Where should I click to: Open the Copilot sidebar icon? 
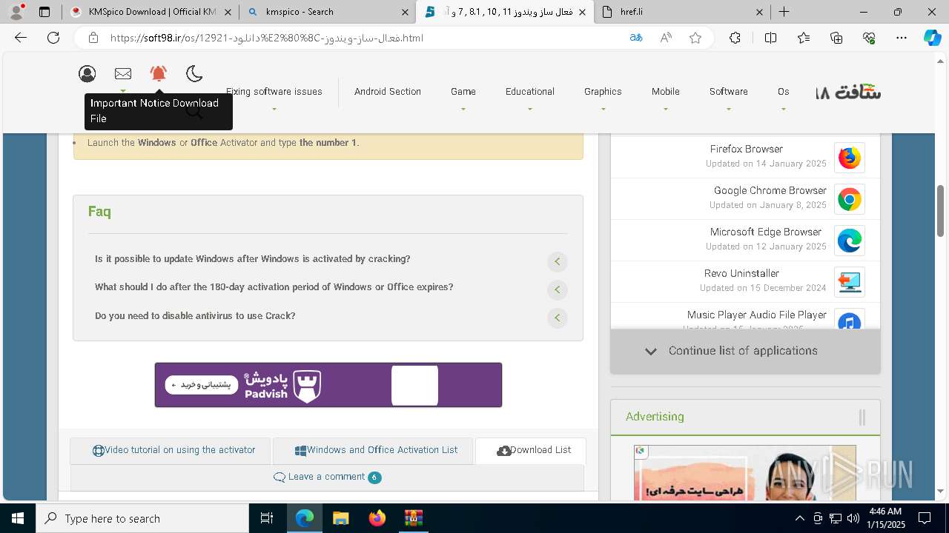pyautogui.click(x=933, y=38)
